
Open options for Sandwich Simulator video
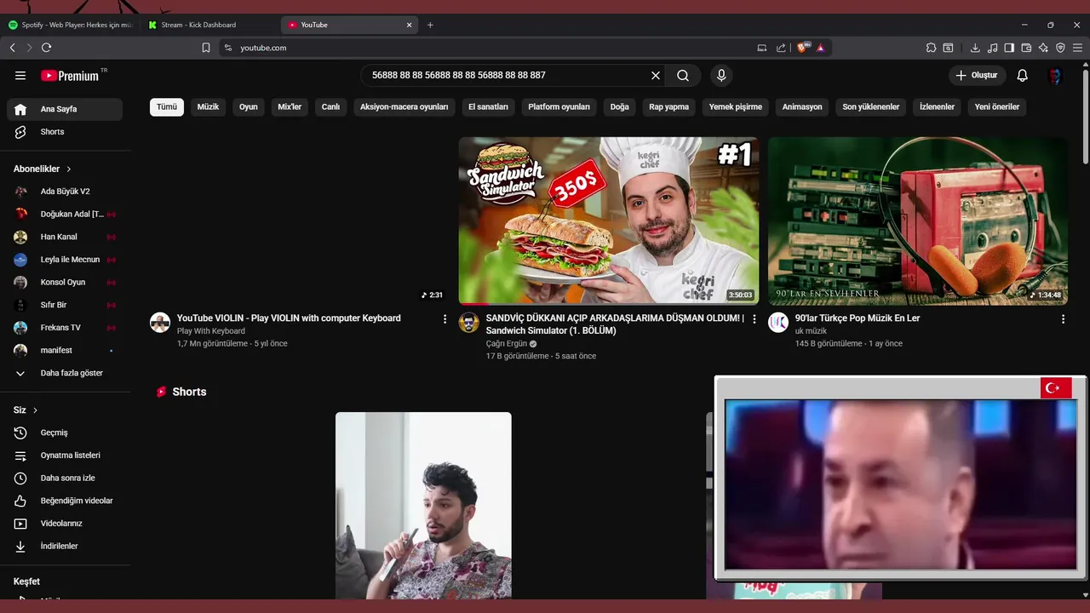pyautogui.click(x=754, y=319)
